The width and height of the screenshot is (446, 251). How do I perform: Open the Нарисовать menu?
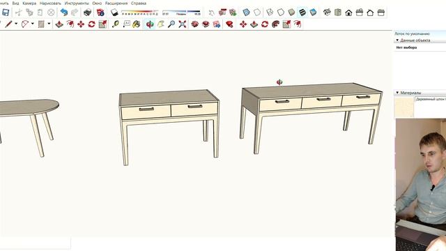click(x=50, y=3)
